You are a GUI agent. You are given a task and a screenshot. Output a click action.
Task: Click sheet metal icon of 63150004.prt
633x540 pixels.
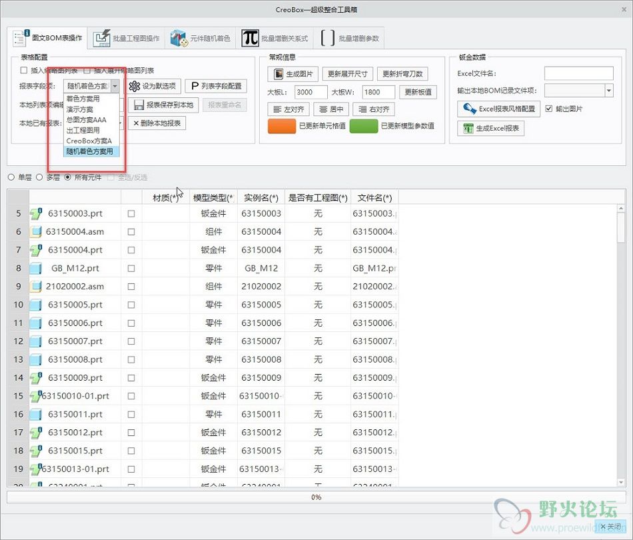coord(36,250)
